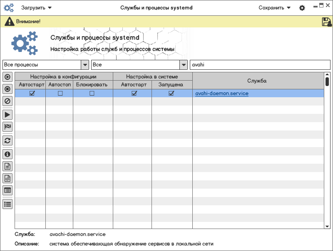Click the prohibition circle block icon
333x251 pixels.
7,101
